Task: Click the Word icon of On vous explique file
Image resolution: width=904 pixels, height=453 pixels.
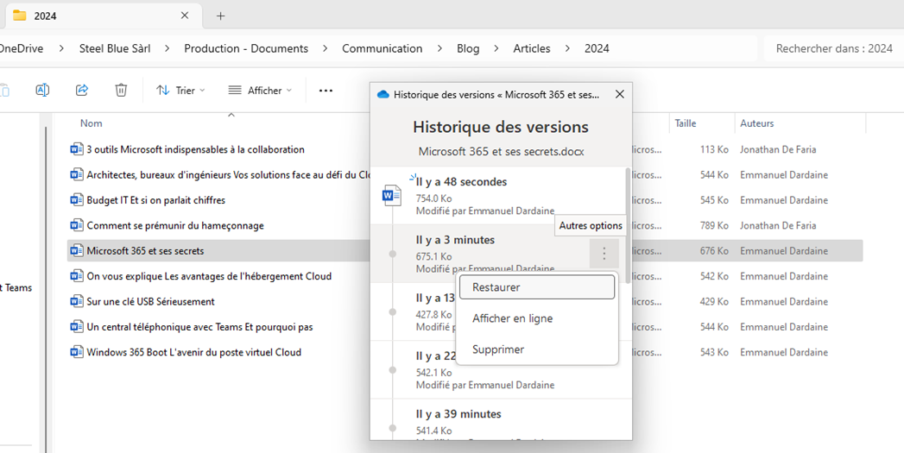Action: [x=76, y=276]
